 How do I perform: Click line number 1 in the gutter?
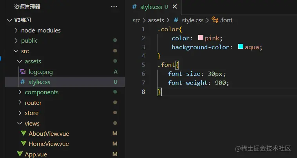tap(143, 29)
